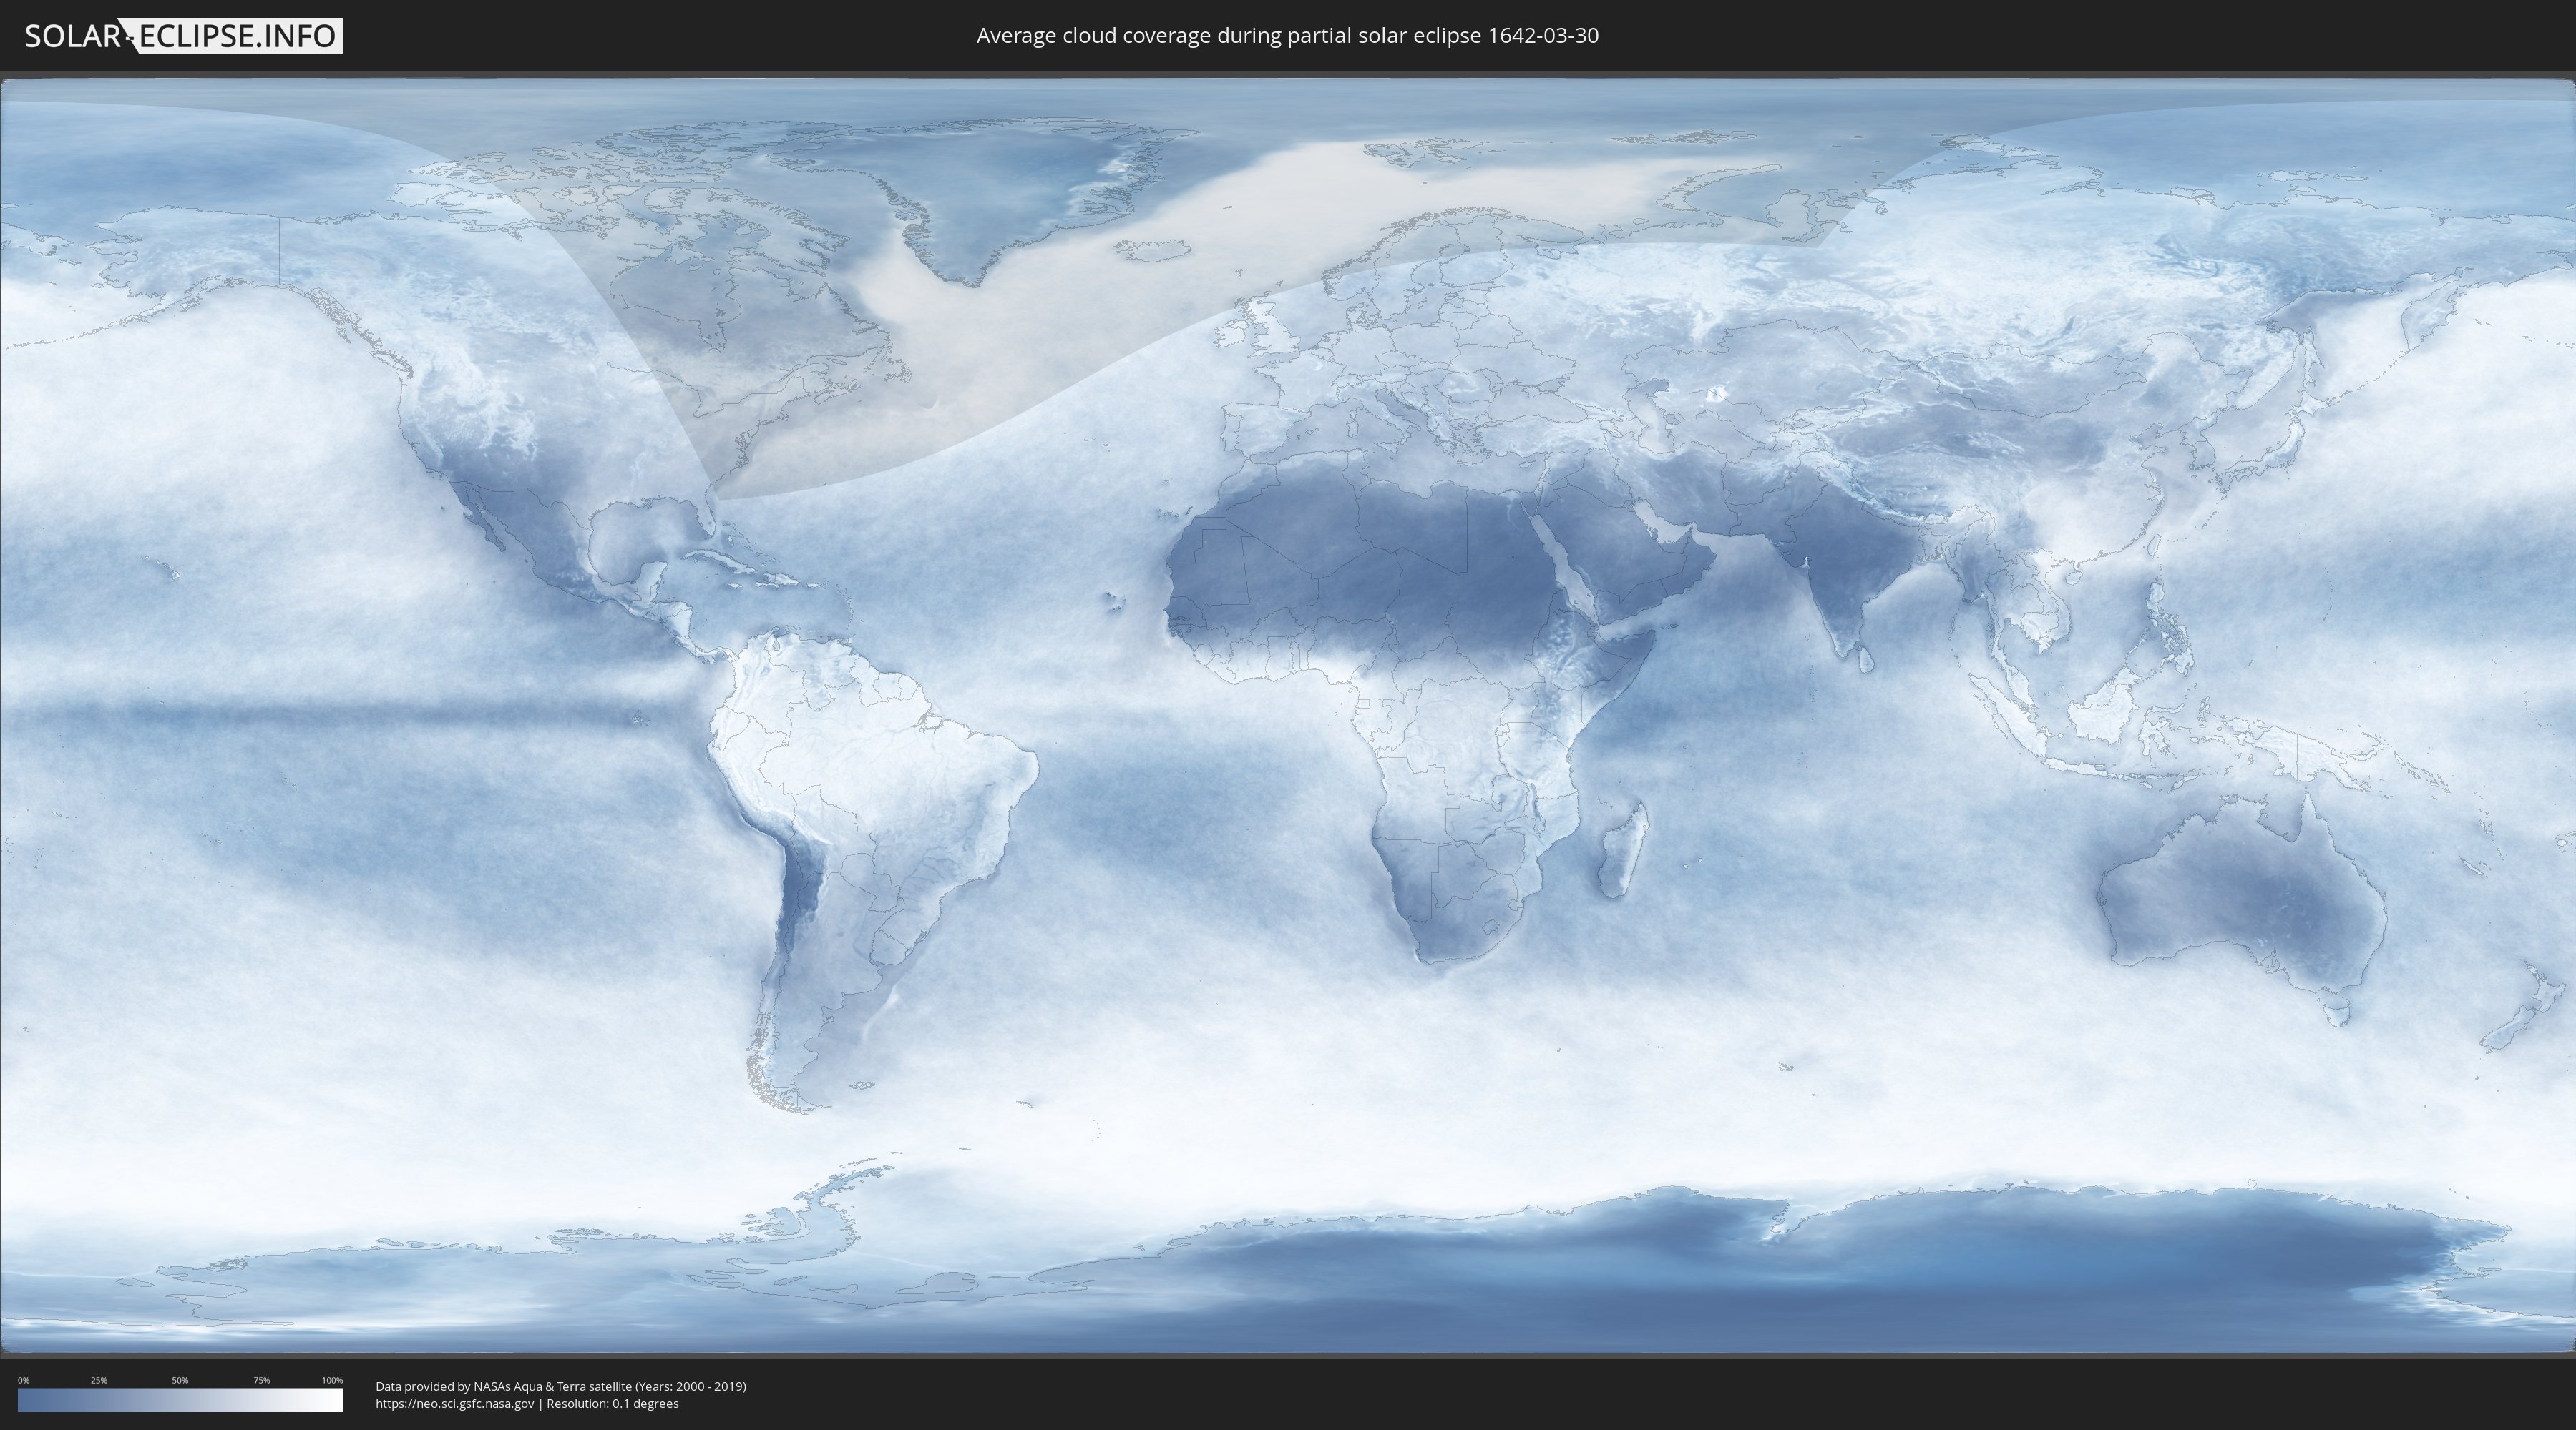Click the cloud coverage gradient legend bar

pos(180,1400)
